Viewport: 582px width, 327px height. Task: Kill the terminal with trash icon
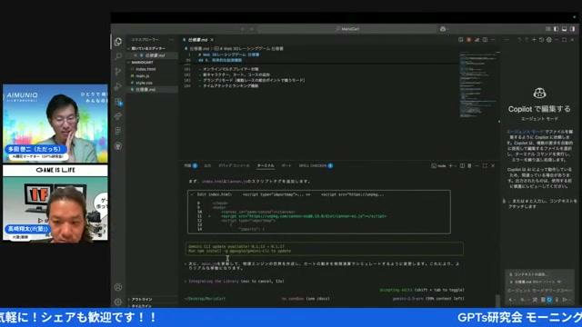469,165
